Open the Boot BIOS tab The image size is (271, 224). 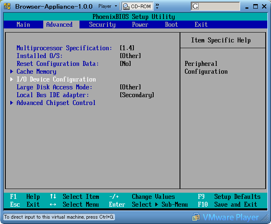pyautogui.click(x=171, y=25)
